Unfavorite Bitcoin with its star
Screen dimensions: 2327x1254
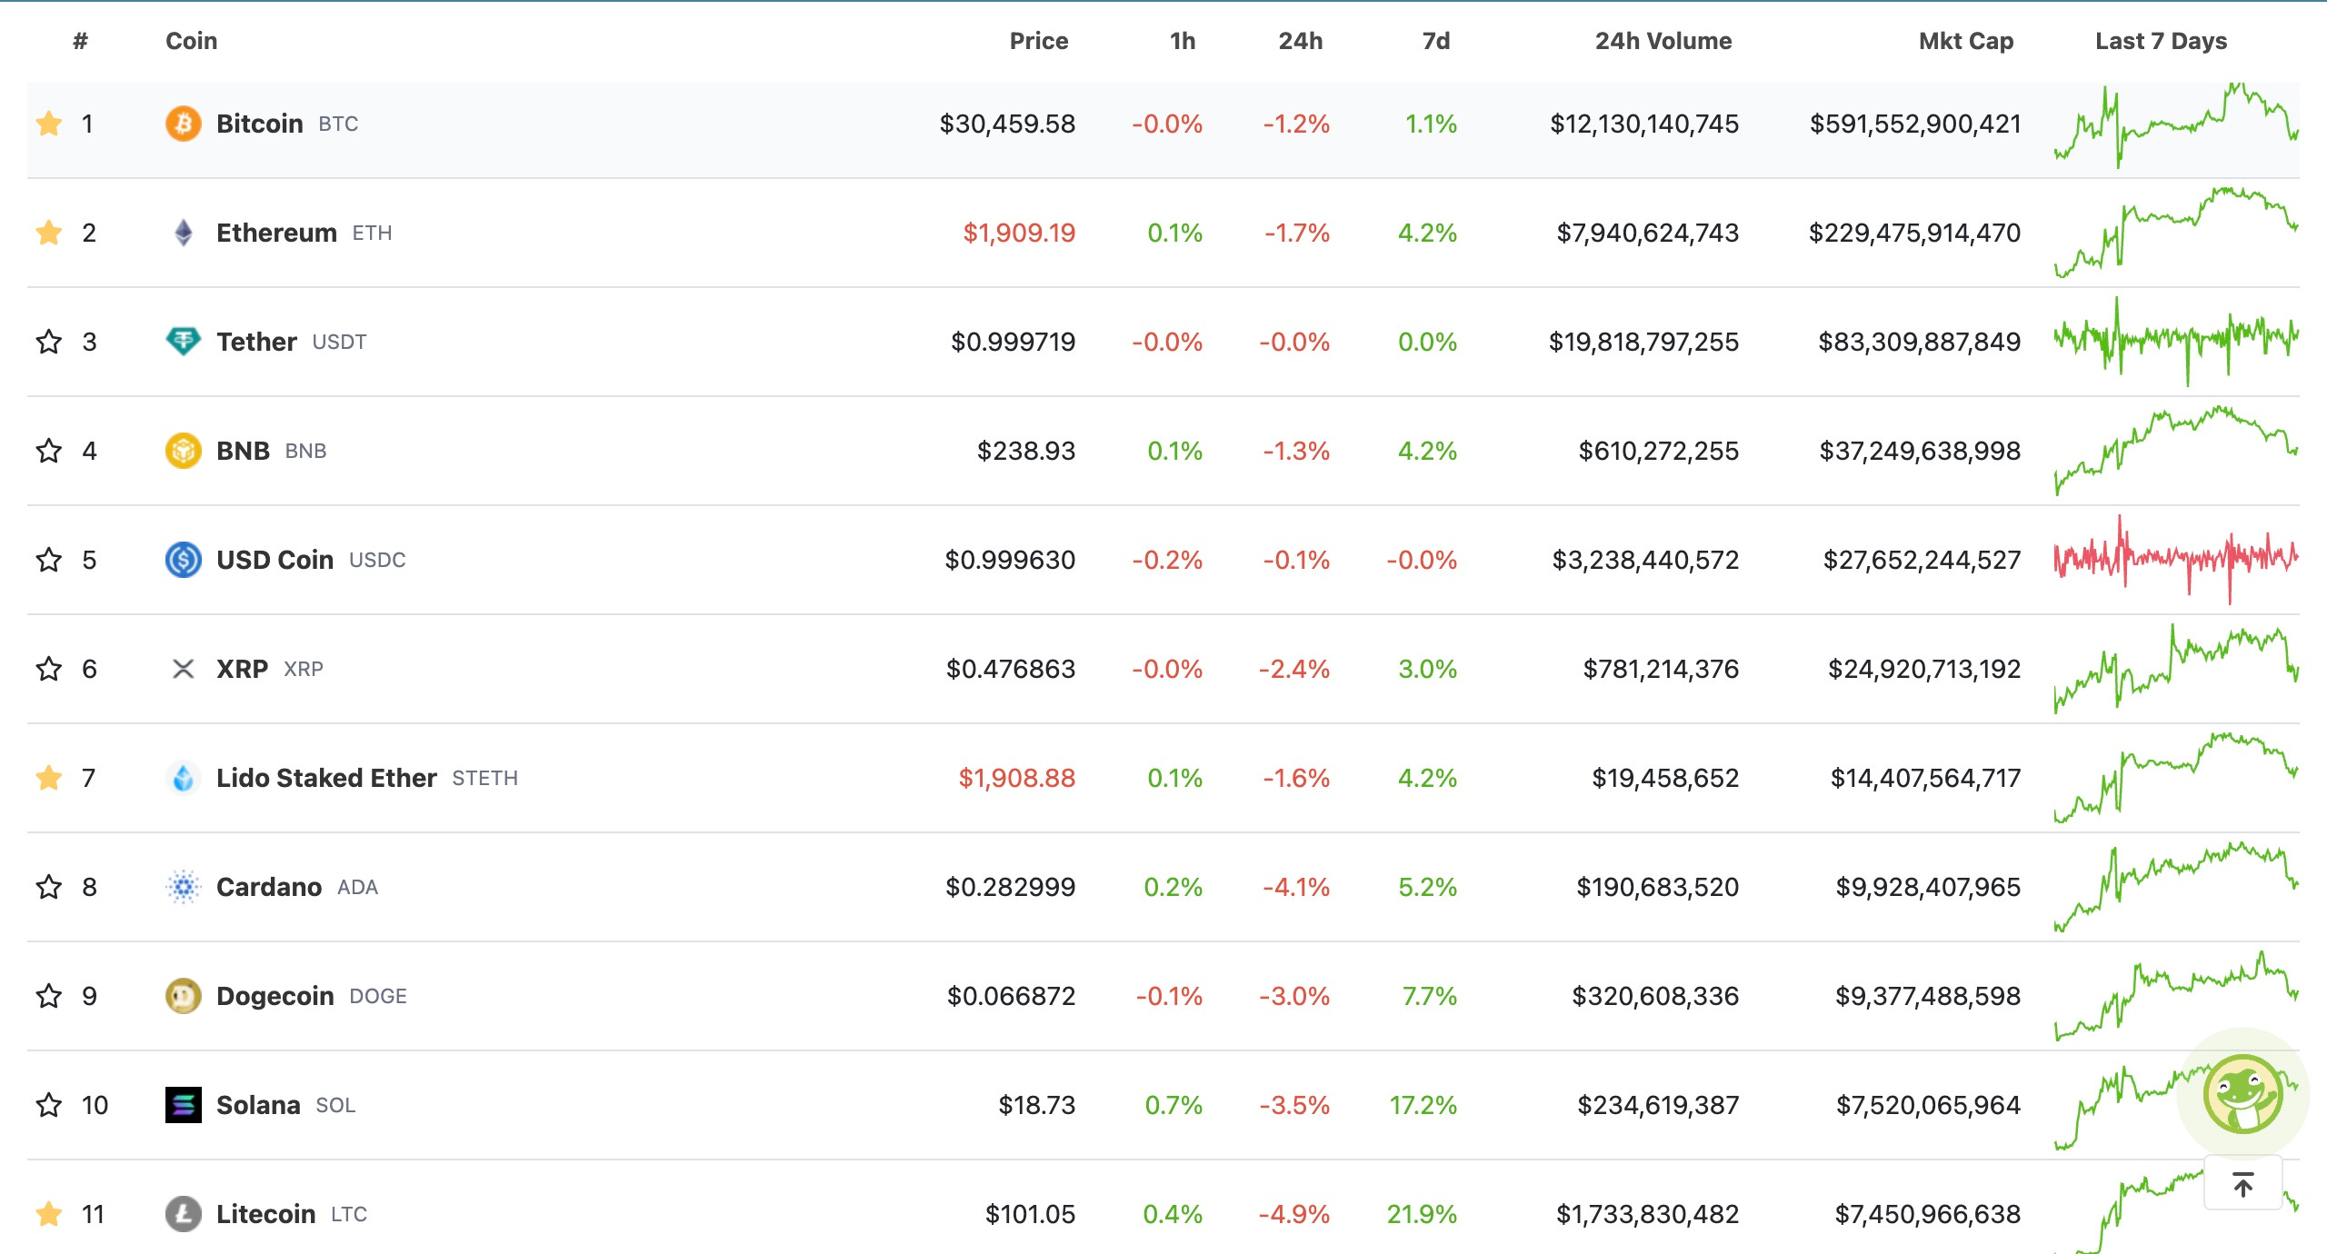coord(49,124)
